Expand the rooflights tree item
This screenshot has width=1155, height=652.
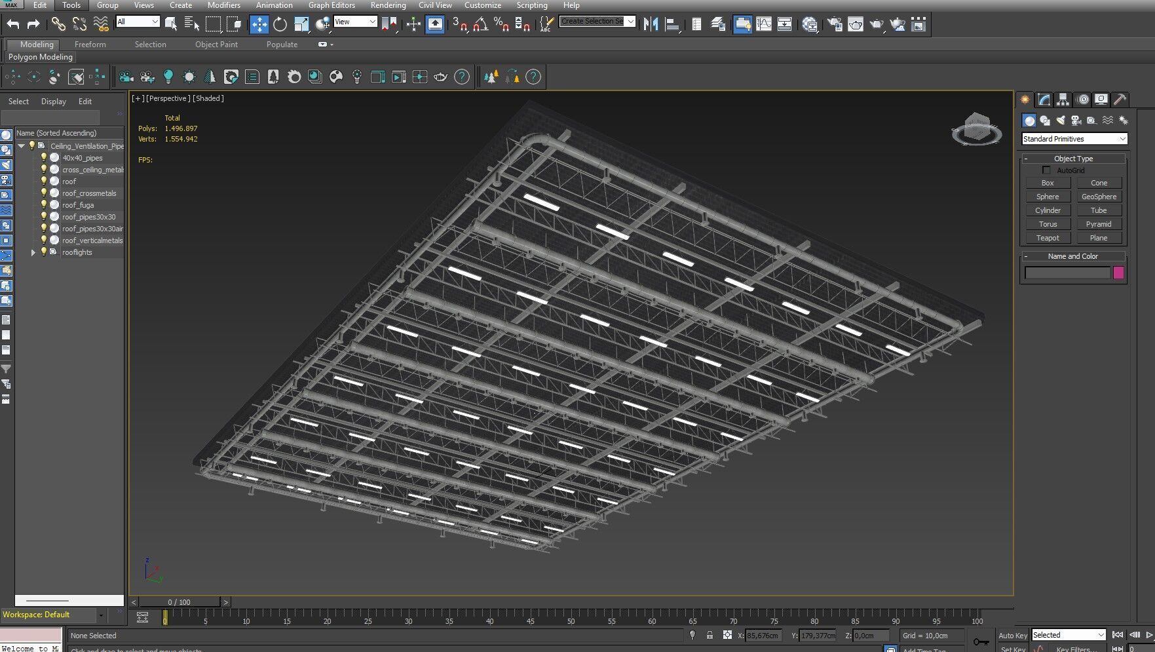(x=33, y=252)
